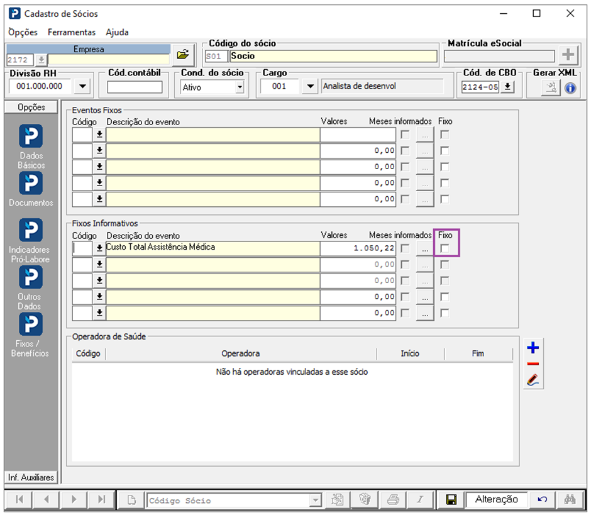Click the Alteração mode status label
Viewport: 591px width, 515px height.
click(497, 499)
